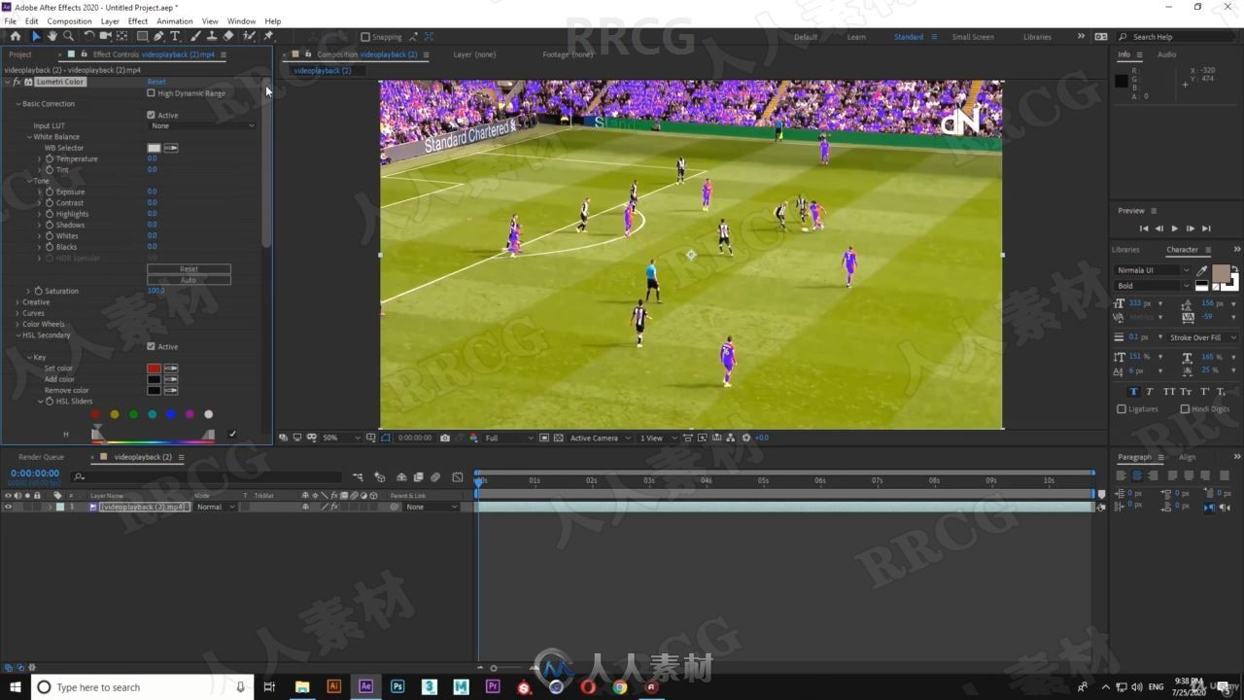Click the eyedropper in Character panel
This screenshot has height=700, width=1244.
[1202, 271]
